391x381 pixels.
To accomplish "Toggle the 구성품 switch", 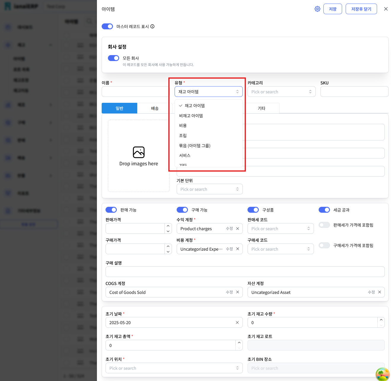I will pos(253,210).
